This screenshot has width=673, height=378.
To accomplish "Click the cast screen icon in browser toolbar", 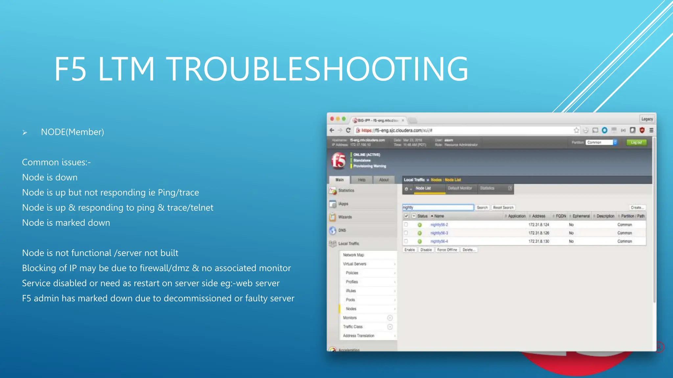I will pyautogui.click(x=595, y=130).
